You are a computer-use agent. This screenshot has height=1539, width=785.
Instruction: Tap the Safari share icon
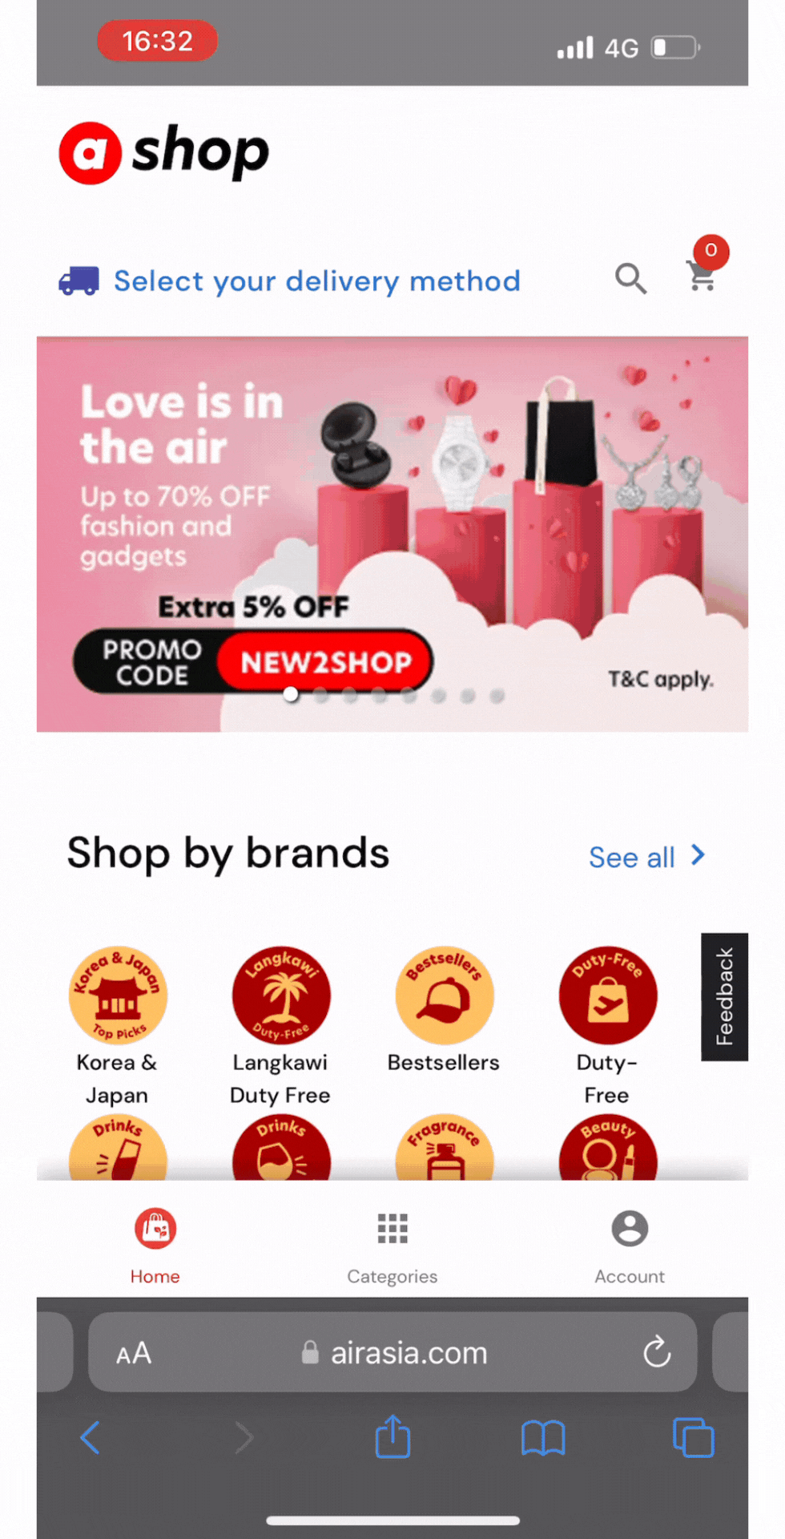point(392,1436)
